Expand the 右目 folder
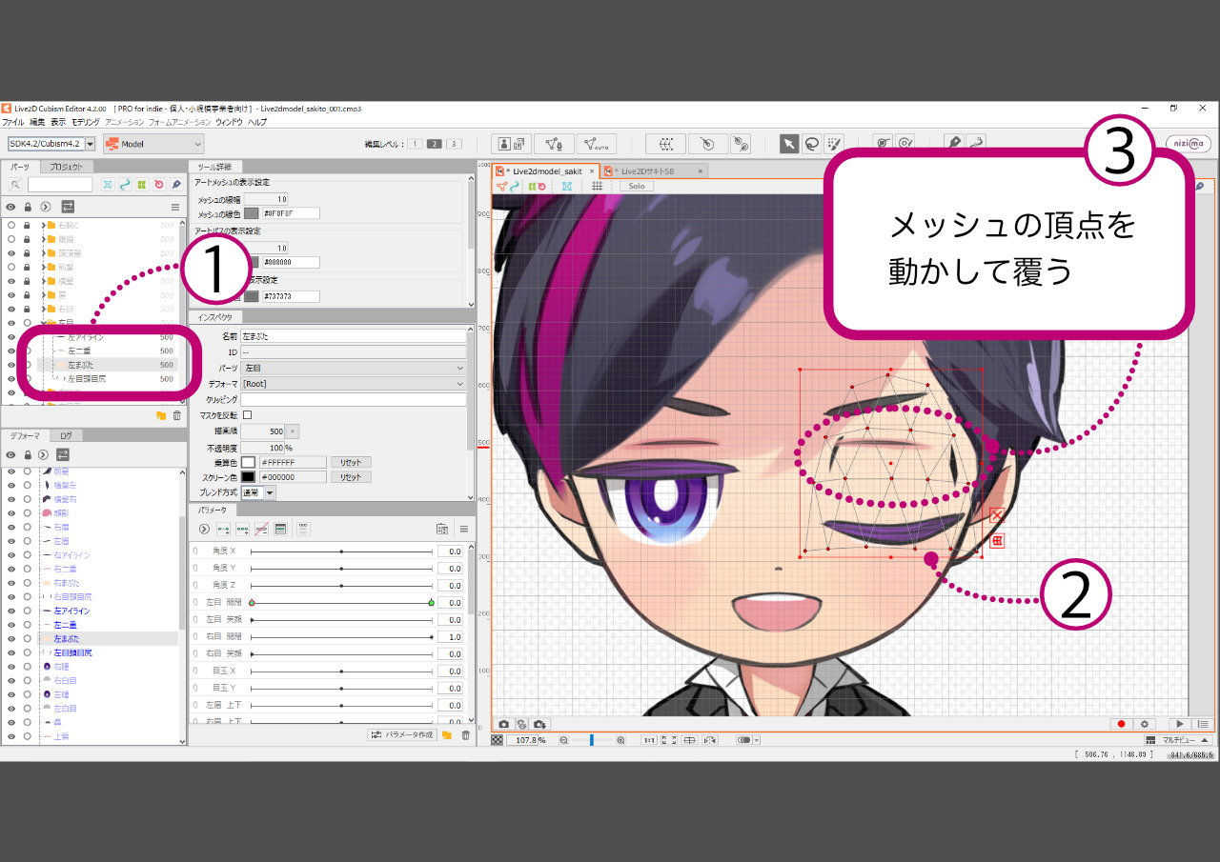 click(x=43, y=309)
